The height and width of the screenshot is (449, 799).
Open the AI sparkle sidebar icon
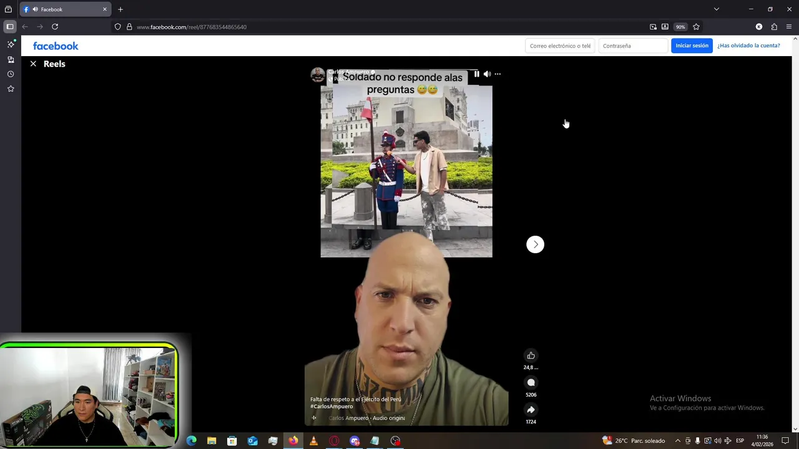(x=11, y=44)
